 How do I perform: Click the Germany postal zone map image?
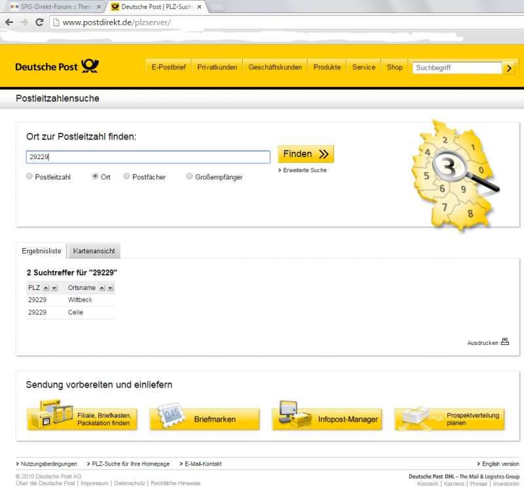click(x=455, y=175)
